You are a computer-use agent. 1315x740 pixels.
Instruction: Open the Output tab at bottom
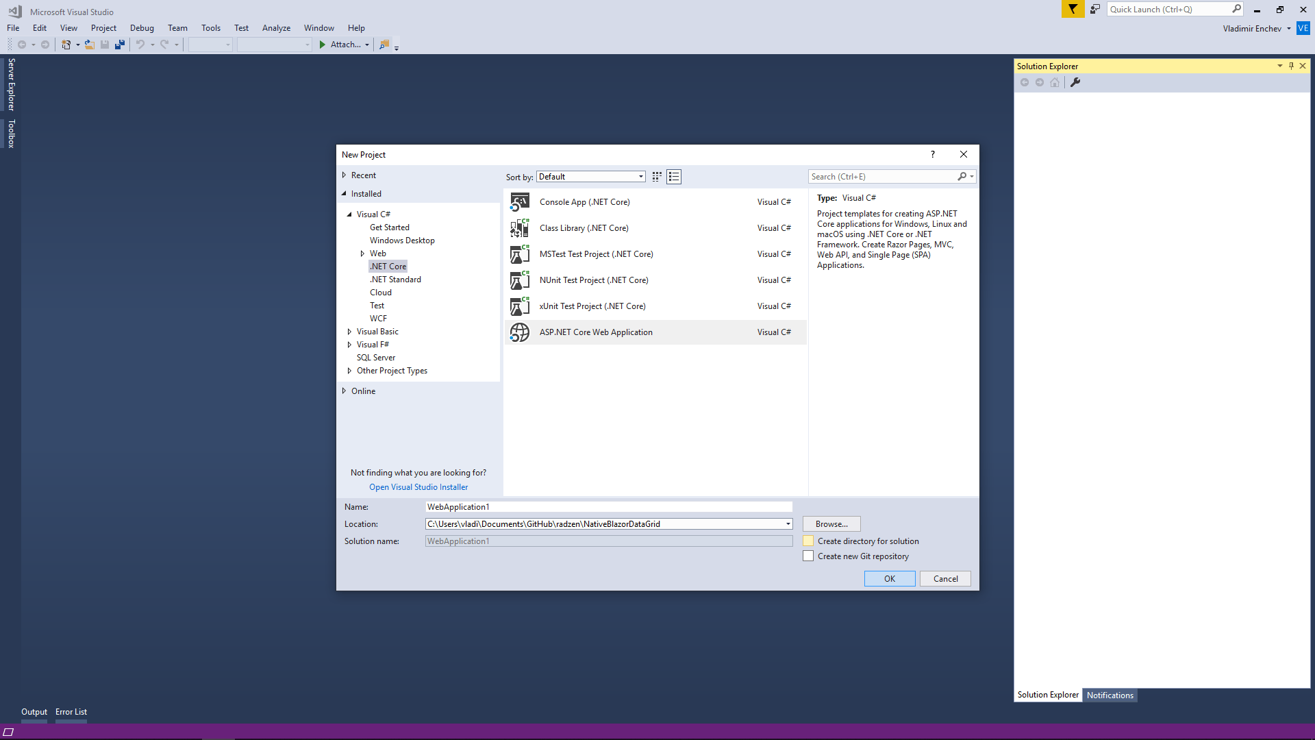pos(34,712)
